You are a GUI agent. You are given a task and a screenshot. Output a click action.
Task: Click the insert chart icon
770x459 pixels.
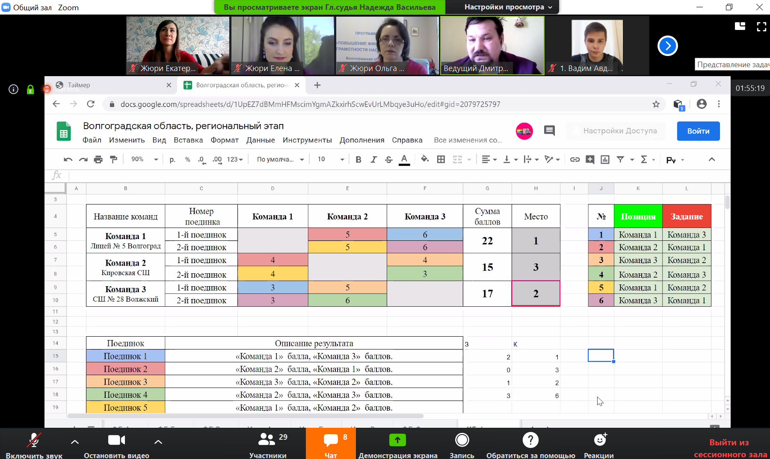pos(605,160)
